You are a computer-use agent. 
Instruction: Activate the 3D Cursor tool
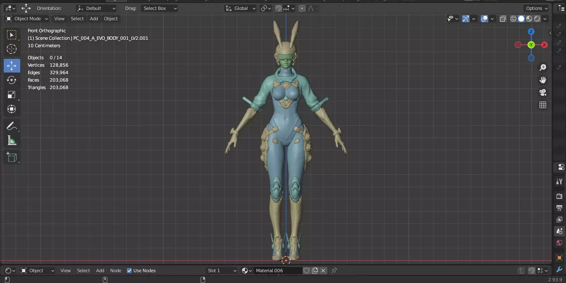[12, 49]
